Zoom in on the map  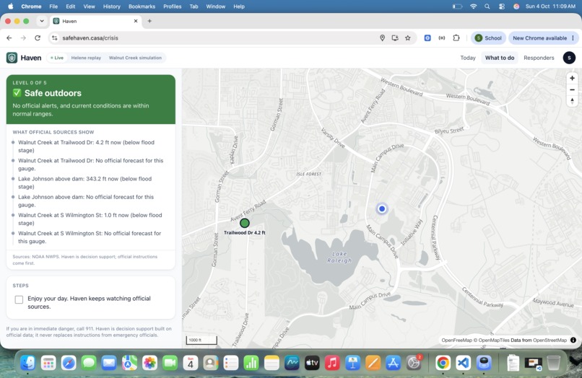pos(572,79)
